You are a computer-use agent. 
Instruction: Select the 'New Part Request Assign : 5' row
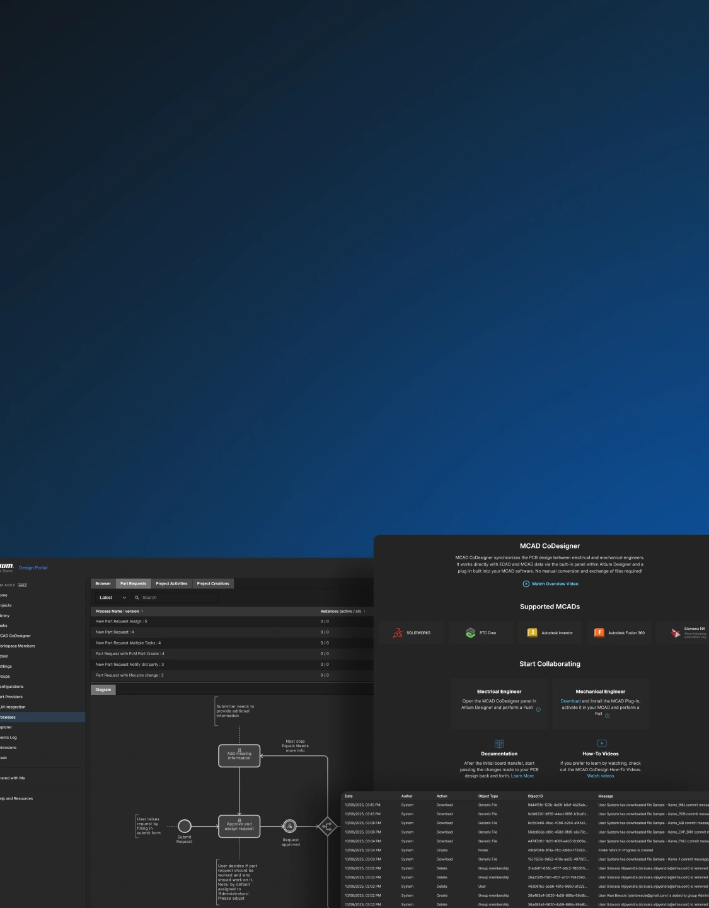click(x=122, y=621)
